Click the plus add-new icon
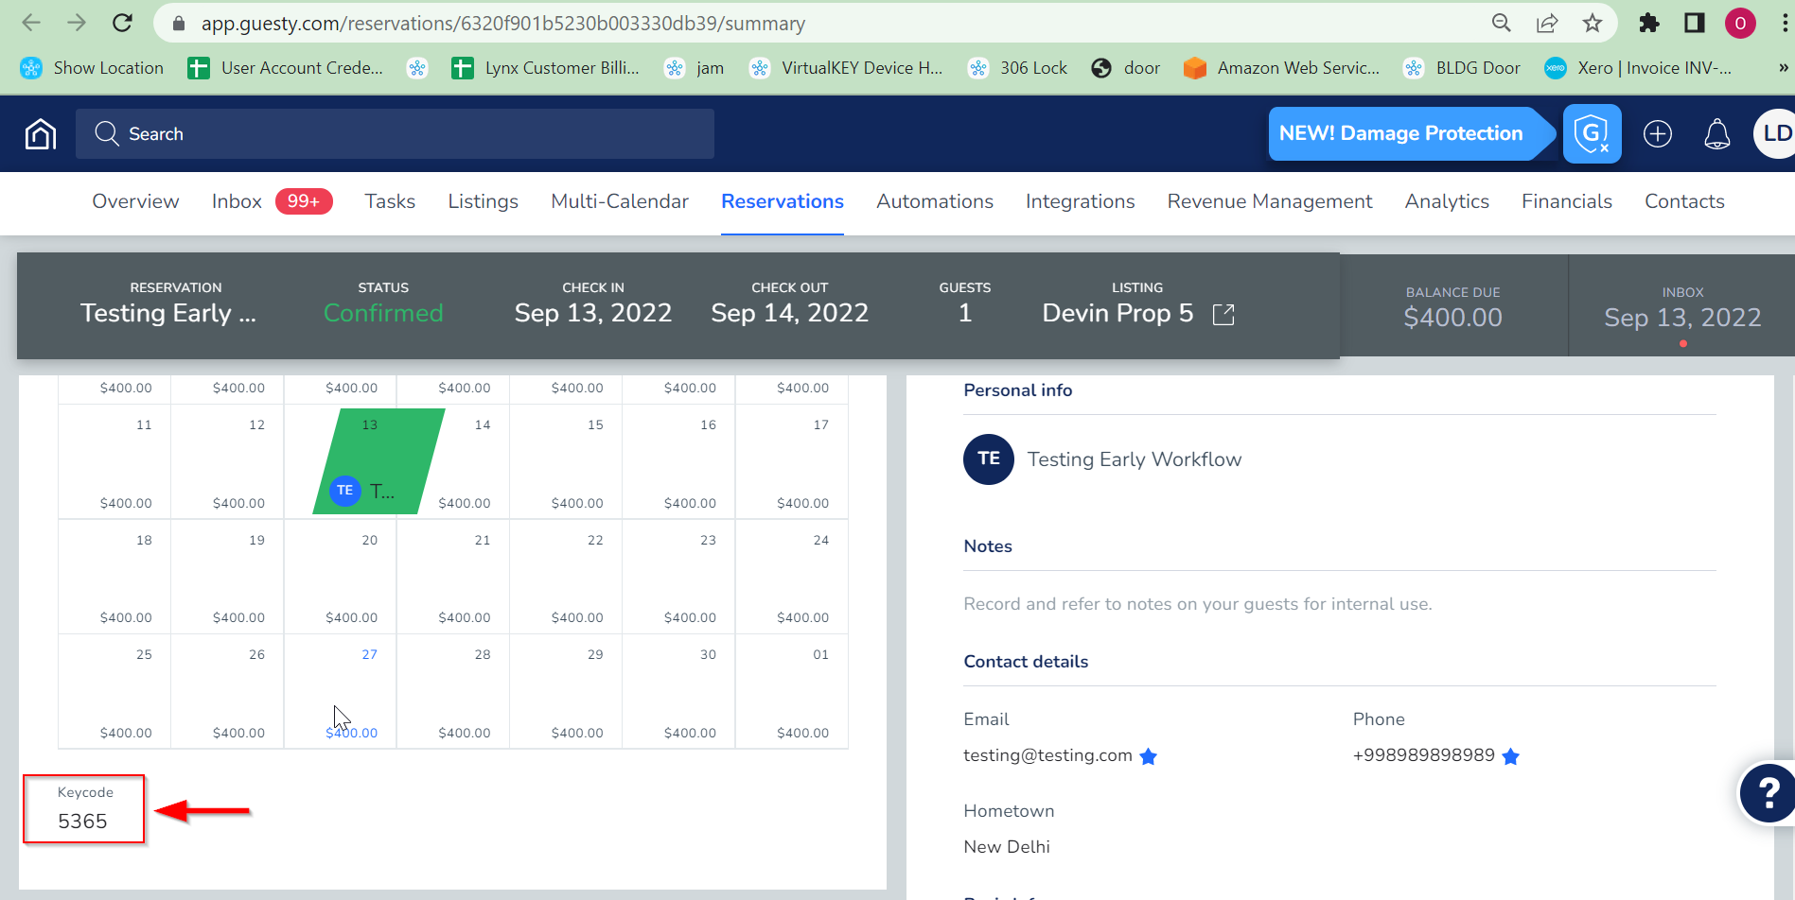This screenshot has width=1795, height=900. [1657, 134]
